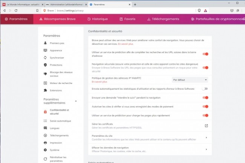Expand Paramètres du site with its arrow

(207, 137)
